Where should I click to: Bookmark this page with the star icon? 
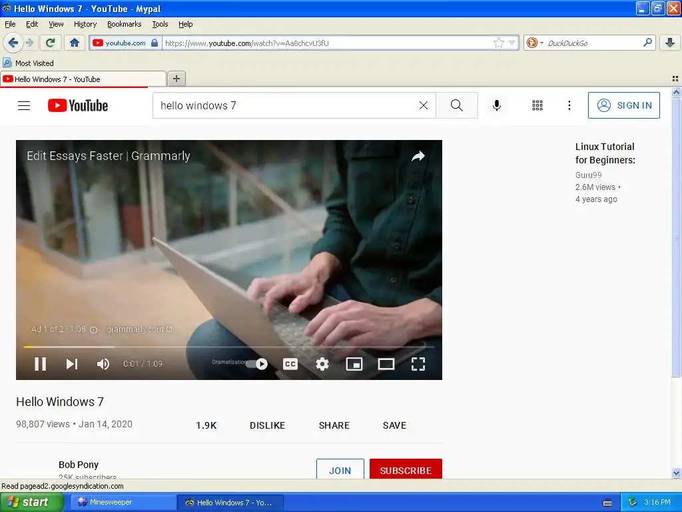(x=498, y=43)
